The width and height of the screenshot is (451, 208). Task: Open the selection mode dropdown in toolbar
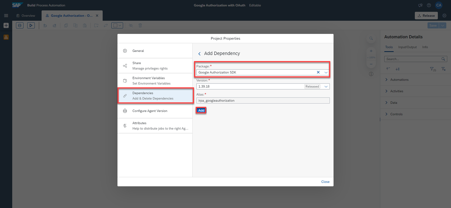click(x=117, y=26)
